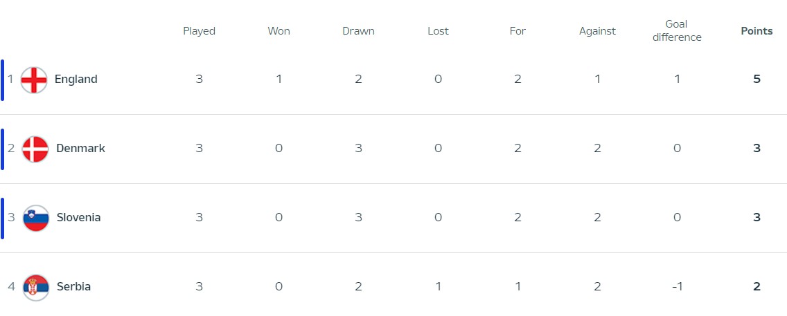787x316 pixels.
Task: Click the England flag icon
Action: tap(34, 80)
